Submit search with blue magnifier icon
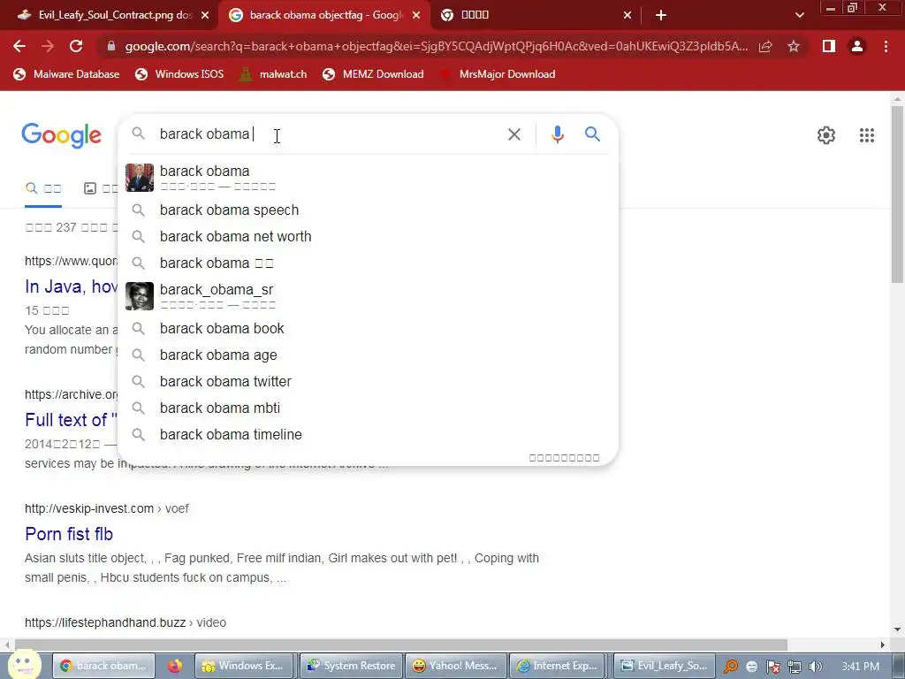This screenshot has width=905, height=679. 592,134
